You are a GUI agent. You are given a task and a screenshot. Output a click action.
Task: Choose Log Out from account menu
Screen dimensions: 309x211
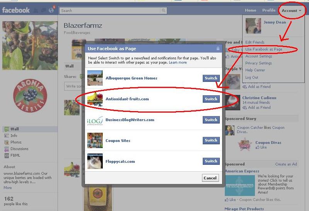252,78
